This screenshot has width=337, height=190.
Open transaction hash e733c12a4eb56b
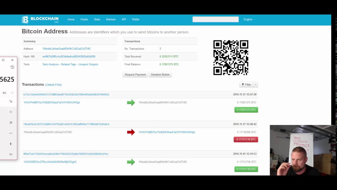[x=66, y=94]
